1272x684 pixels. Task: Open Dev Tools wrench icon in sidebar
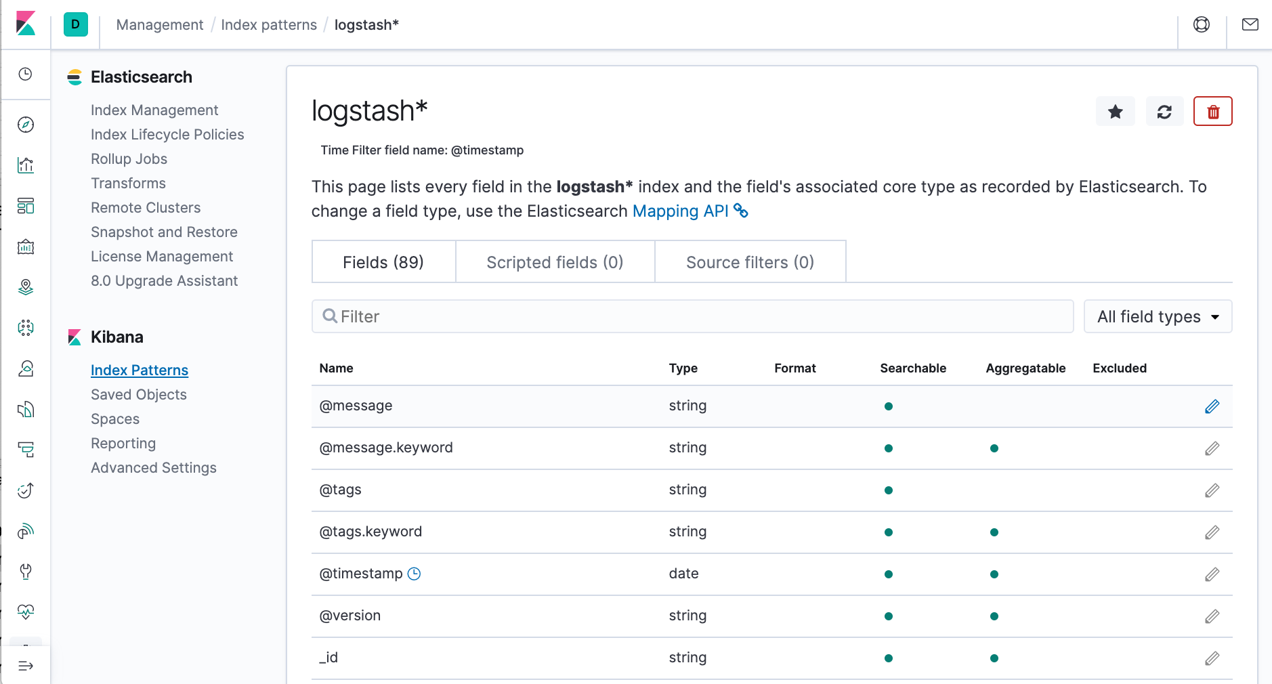26,572
